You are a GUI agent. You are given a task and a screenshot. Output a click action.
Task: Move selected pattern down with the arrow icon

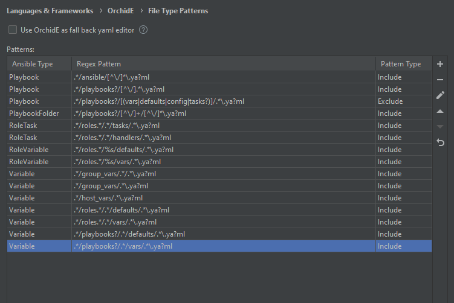tap(440, 127)
